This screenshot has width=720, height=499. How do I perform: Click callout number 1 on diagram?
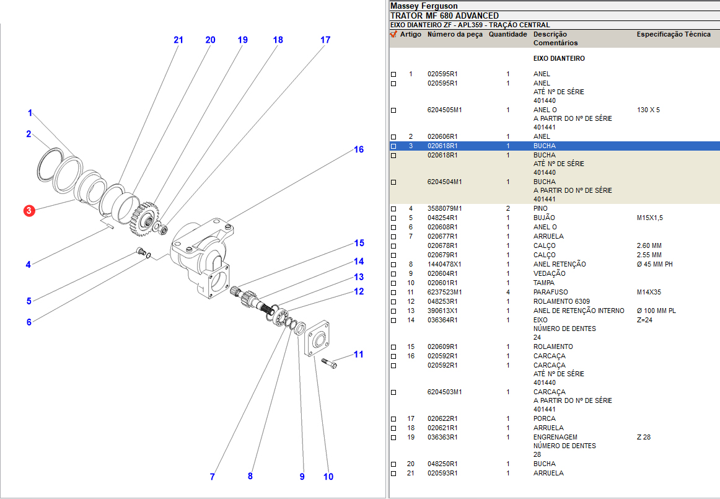pyautogui.click(x=29, y=113)
